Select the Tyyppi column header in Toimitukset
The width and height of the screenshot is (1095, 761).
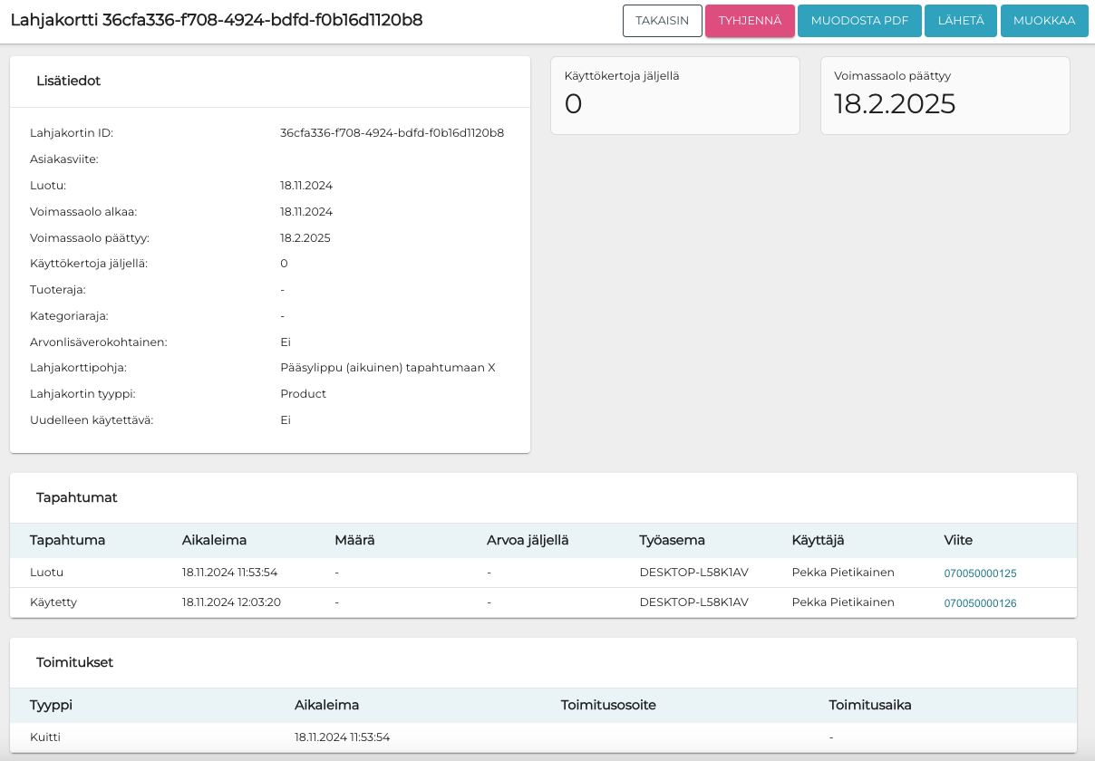click(x=51, y=705)
